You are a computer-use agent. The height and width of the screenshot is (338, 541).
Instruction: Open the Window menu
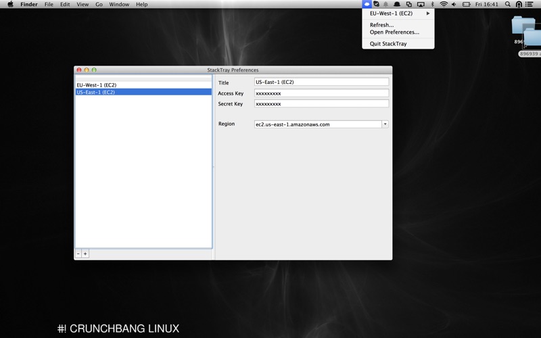(119, 4)
